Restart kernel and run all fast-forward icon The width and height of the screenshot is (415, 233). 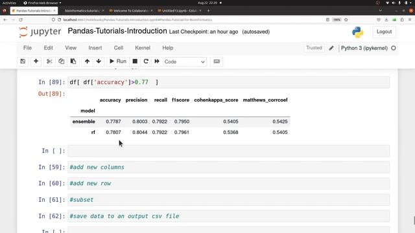tap(157, 61)
